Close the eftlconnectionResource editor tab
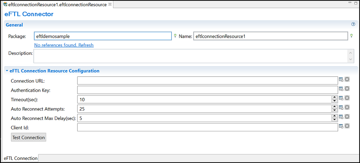 pyautogui.click(x=110, y=4)
